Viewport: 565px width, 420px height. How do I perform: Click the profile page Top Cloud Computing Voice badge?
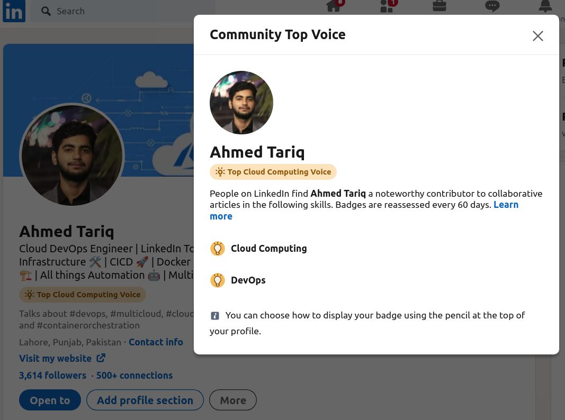coord(83,295)
